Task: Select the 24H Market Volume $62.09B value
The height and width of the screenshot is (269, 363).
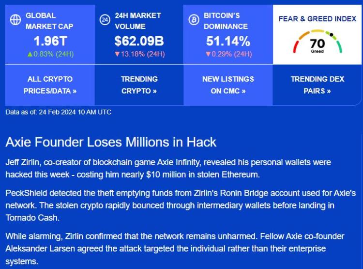Action: click(x=139, y=41)
